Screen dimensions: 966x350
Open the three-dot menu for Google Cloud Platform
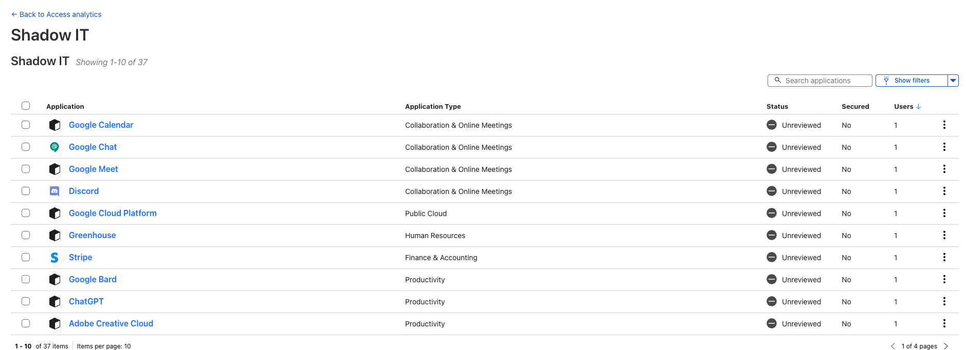[944, 213]
